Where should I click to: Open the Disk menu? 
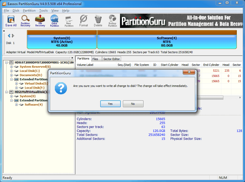(16, 11)
